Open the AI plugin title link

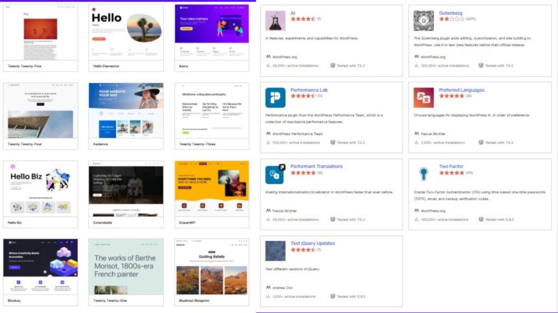pyautogui.click(x=293, y=13)
